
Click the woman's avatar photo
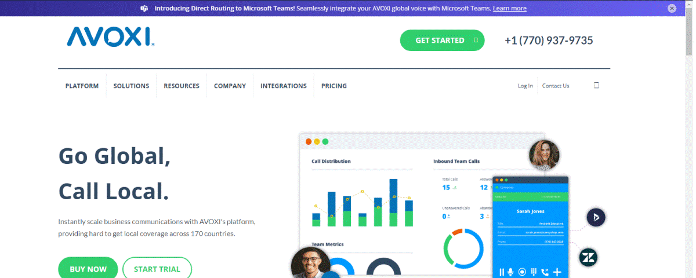(x=545, y=155)
